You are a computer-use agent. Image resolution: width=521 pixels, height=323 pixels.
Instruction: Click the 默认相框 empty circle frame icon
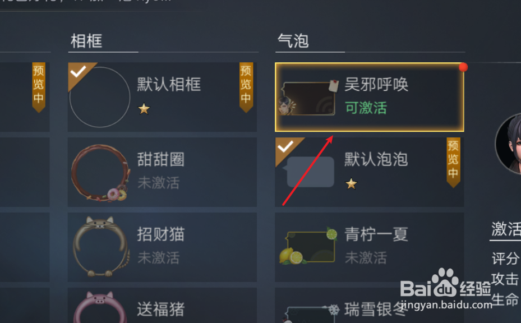(100, 97)
